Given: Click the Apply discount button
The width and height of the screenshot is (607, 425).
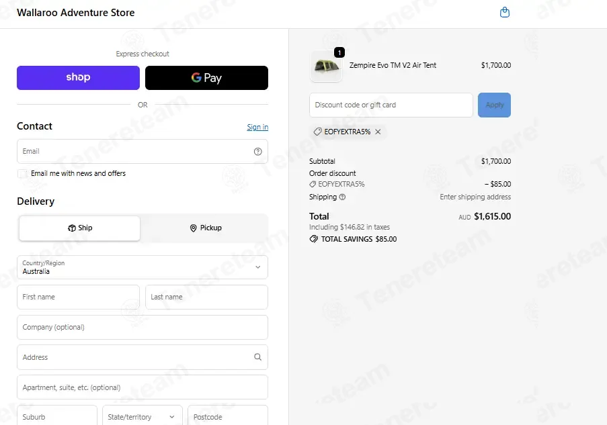Looking at the screenshot, I should (494, 105).
